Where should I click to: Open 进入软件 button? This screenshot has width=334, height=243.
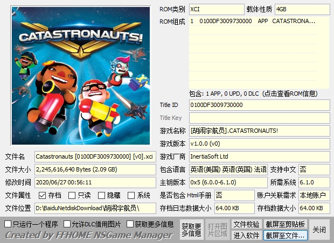point(246,235)
